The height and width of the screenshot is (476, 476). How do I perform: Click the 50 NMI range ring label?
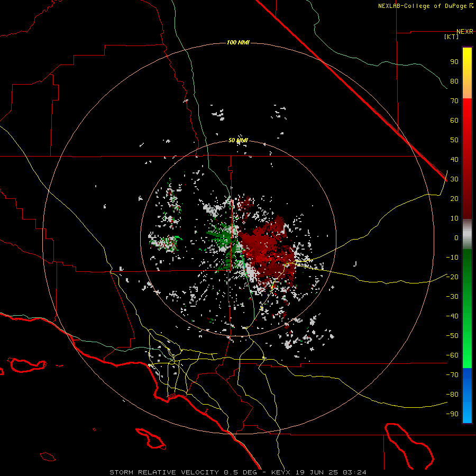pyautogui.click(x=238, y=140)
